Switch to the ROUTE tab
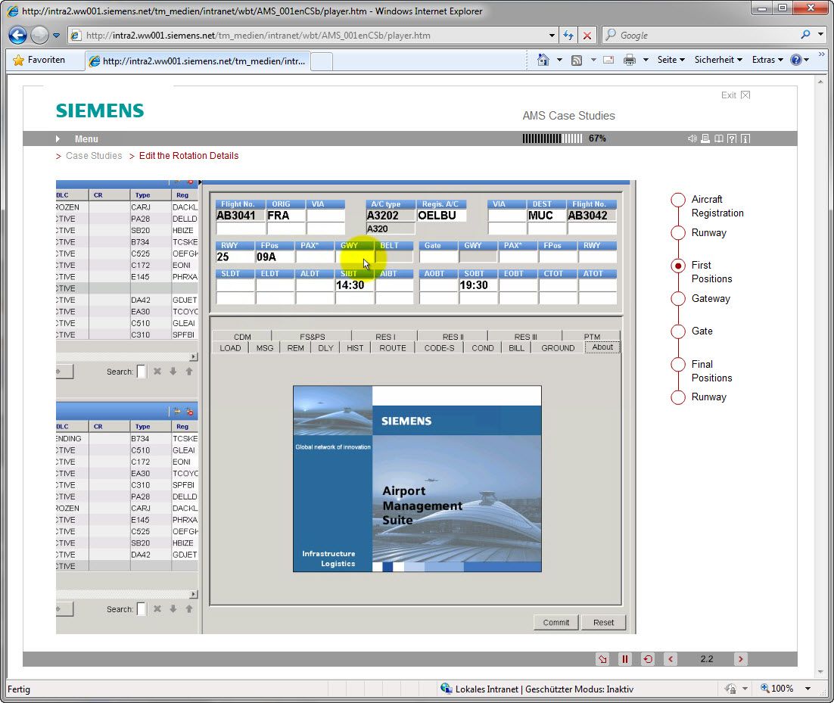 392,348
